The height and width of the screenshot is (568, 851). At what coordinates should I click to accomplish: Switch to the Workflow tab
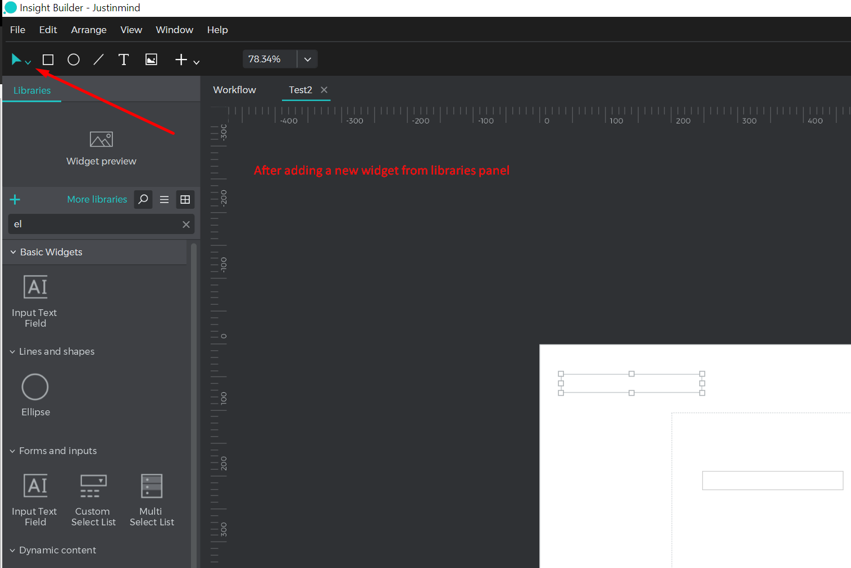tap(235, 90)
